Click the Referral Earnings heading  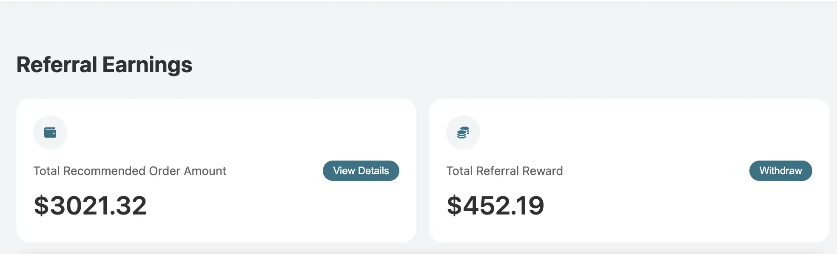[x=104, y=65]
